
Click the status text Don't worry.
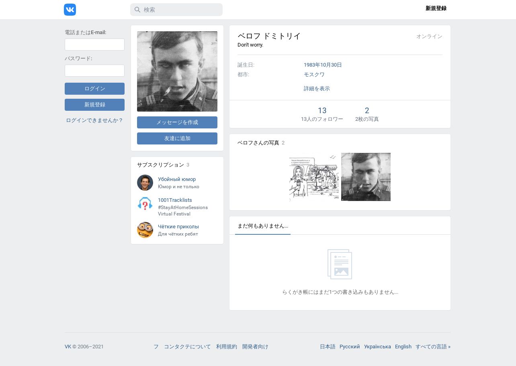pos(250,45)
